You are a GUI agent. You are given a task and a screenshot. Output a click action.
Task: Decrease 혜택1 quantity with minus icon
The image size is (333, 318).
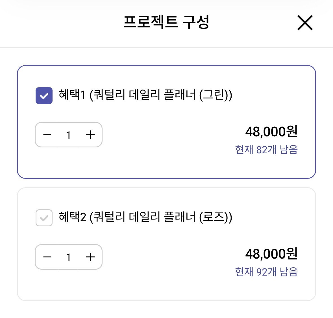[47, 135]
